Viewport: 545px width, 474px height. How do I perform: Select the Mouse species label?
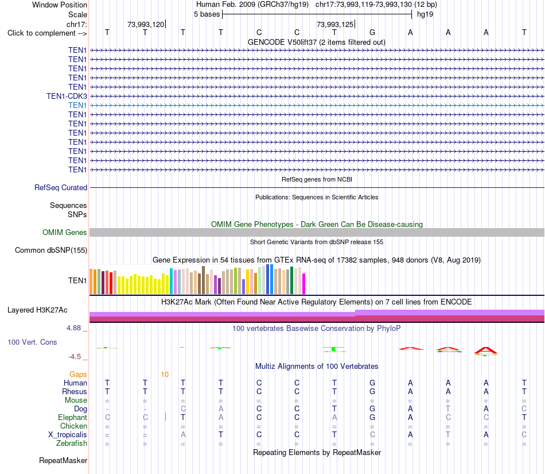click(76, 400)
